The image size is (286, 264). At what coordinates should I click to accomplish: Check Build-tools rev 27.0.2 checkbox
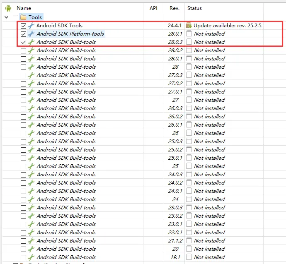(x=23, y=84)
